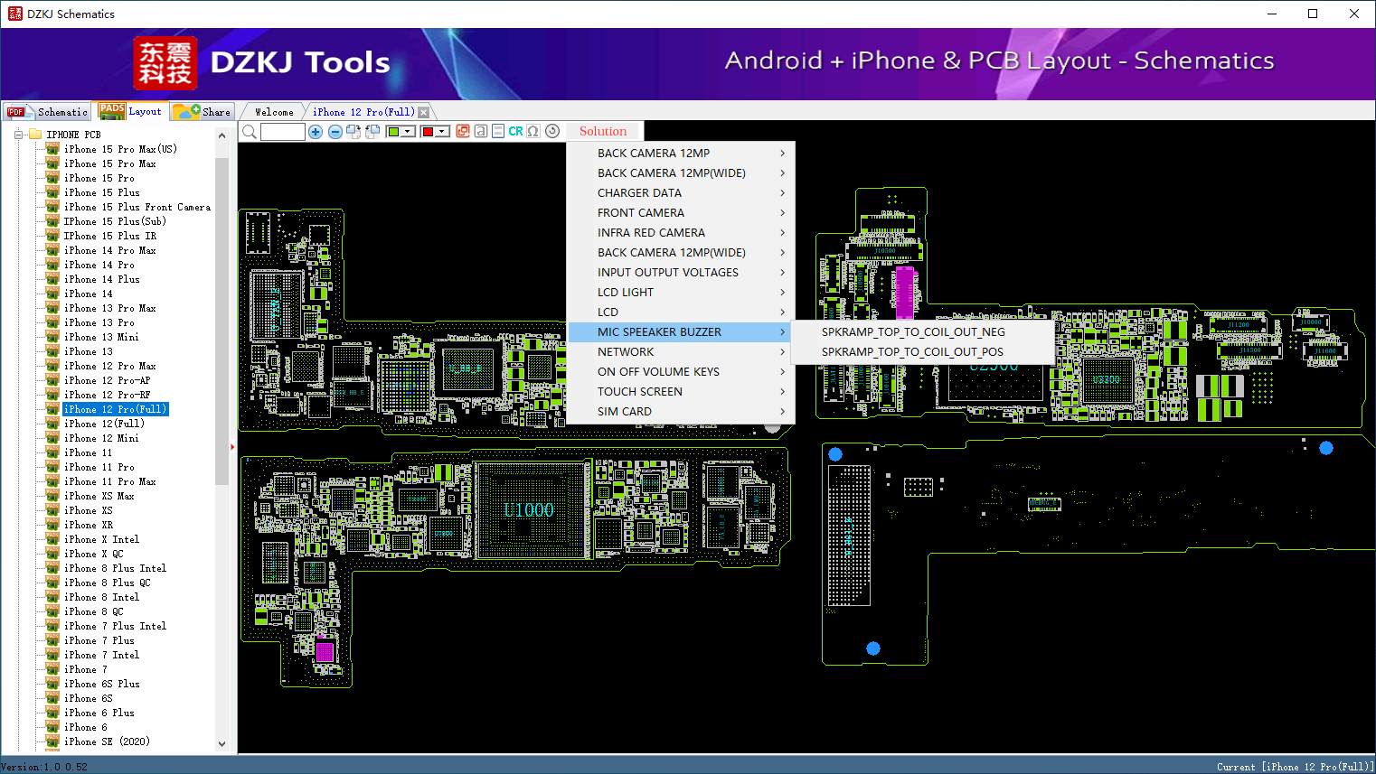Switch to the Share tab
Screen dimensions: 1376x774
pyautogui.click(x=203, y=112)
